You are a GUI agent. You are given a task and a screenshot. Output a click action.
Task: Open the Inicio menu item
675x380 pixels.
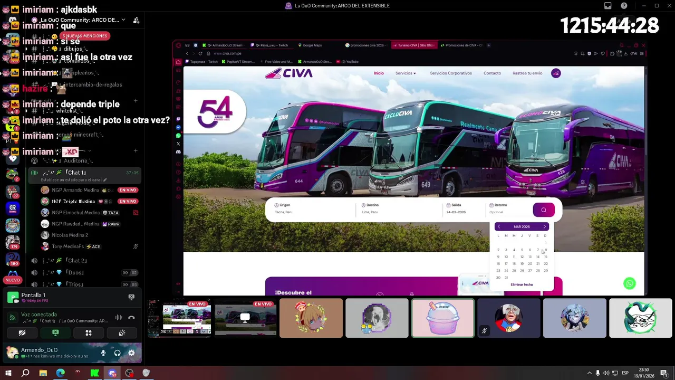pyautogui.click(x=379, y=73)
